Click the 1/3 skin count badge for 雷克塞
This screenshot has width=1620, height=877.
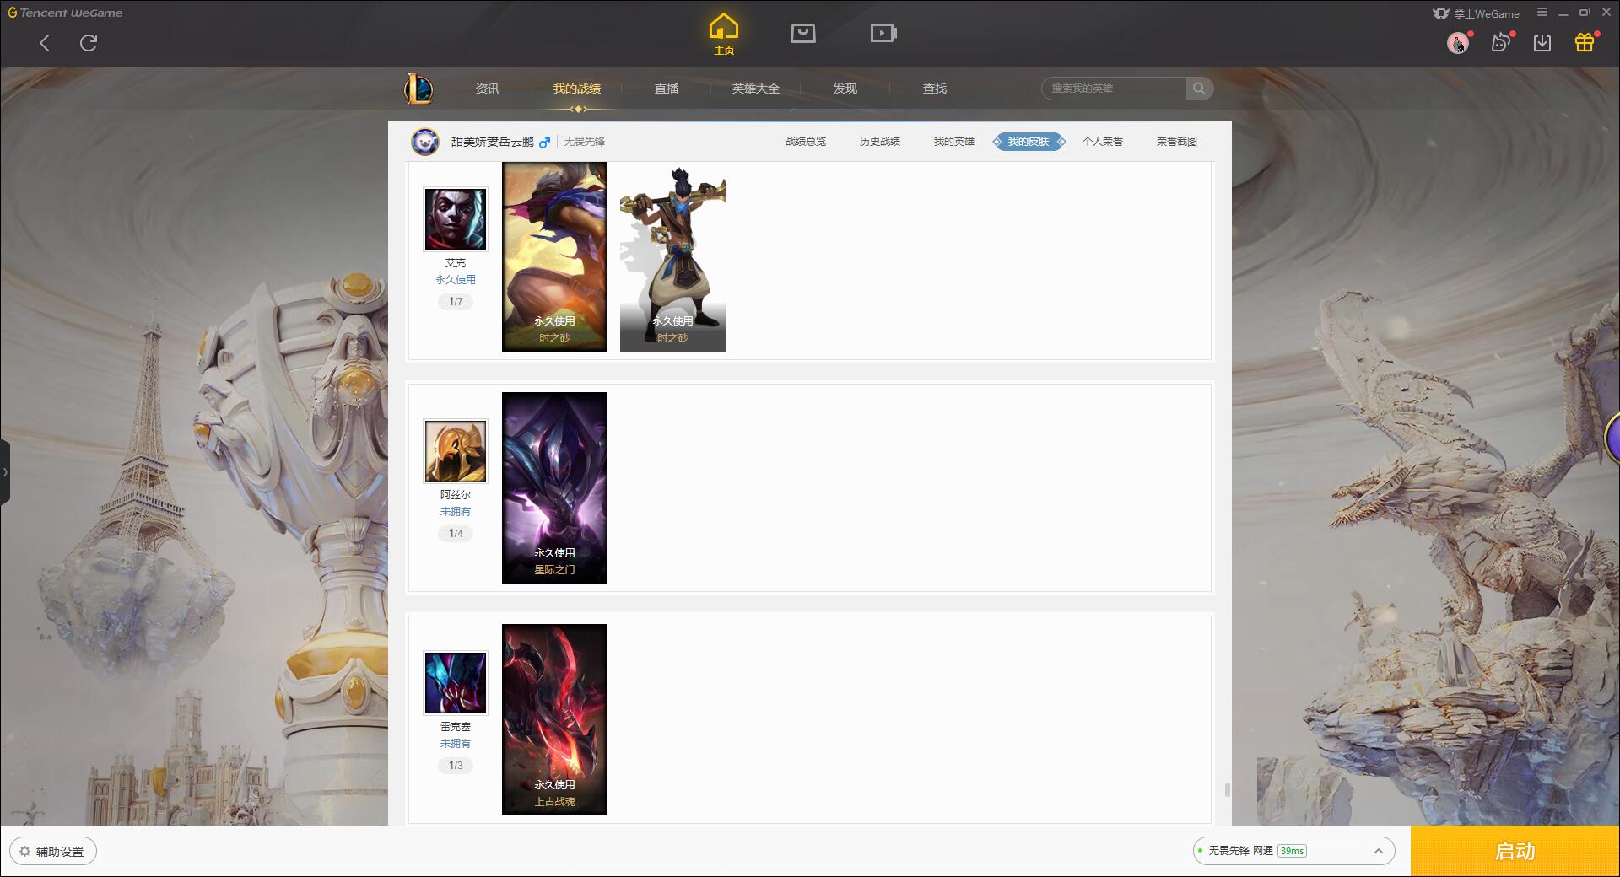tap(456, 766)
